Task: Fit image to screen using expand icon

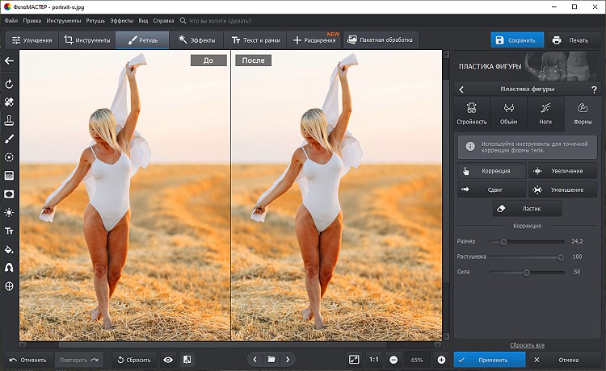Action: [354, 359]
